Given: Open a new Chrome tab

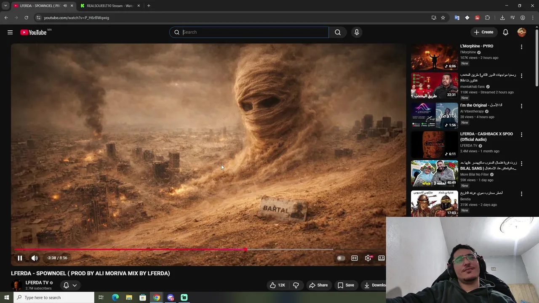Looking at the screenshot, I should coord(149,6).
